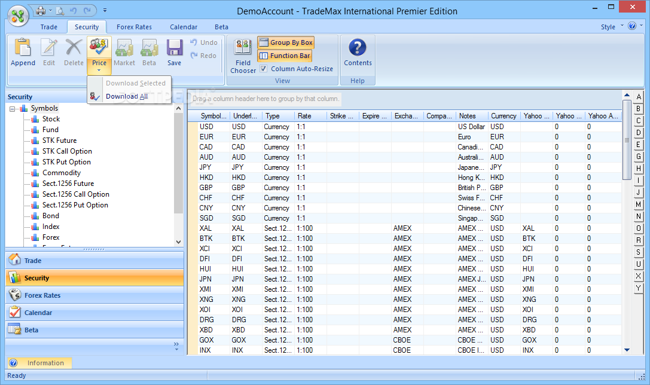Open the Style dropdown
The height and width of the screenshot is (385, 650).
coord(612,26)
